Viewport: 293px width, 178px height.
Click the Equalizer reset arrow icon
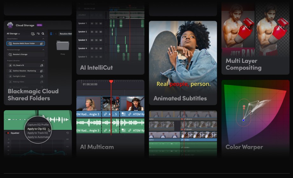tap(68, 133)
